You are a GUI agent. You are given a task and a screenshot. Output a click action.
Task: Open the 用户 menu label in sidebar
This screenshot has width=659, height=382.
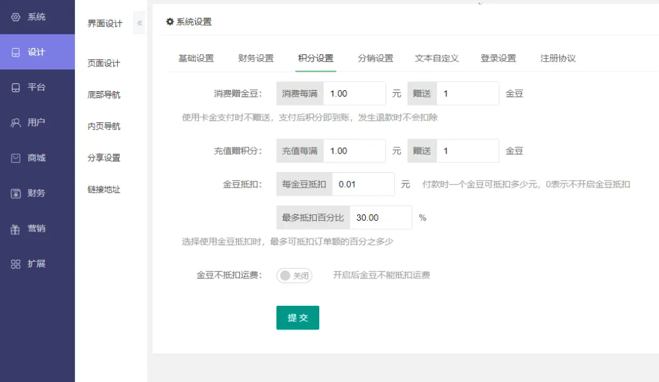(x=36, y=123)
